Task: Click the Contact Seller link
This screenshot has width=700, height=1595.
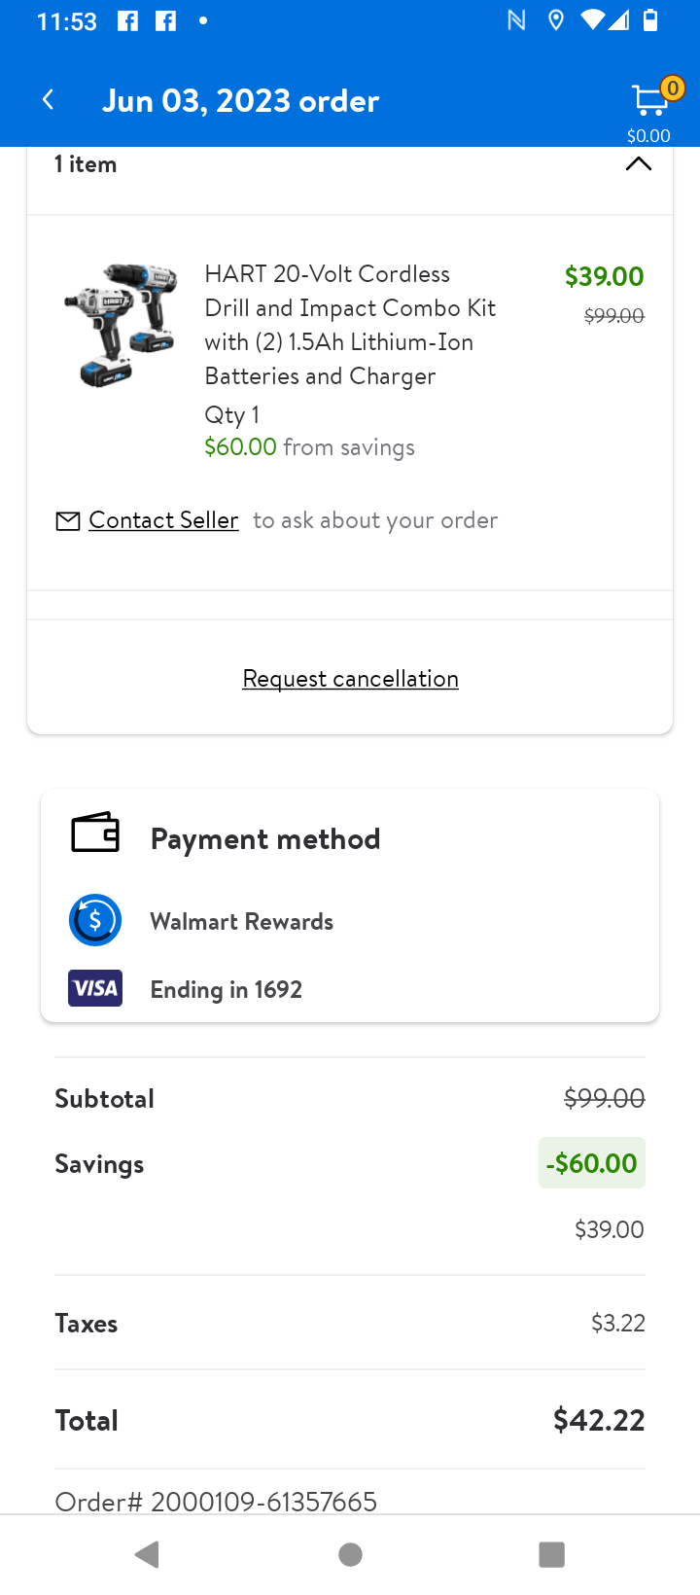Action: 163,520
